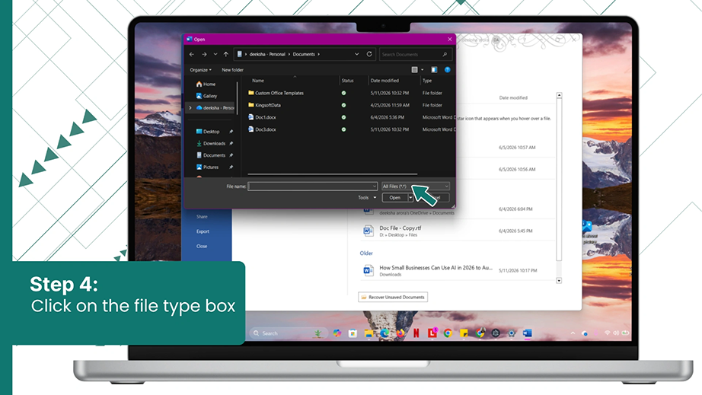702x395 pixels.
Task: Expand the deeksha - Personal tree node
Action: coord(190,108)
